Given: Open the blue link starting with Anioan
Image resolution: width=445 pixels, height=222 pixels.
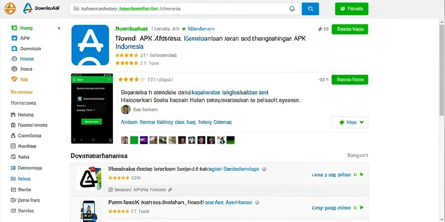Looking at the screenshot, I should pyautogui.click(x=176, y=122).
